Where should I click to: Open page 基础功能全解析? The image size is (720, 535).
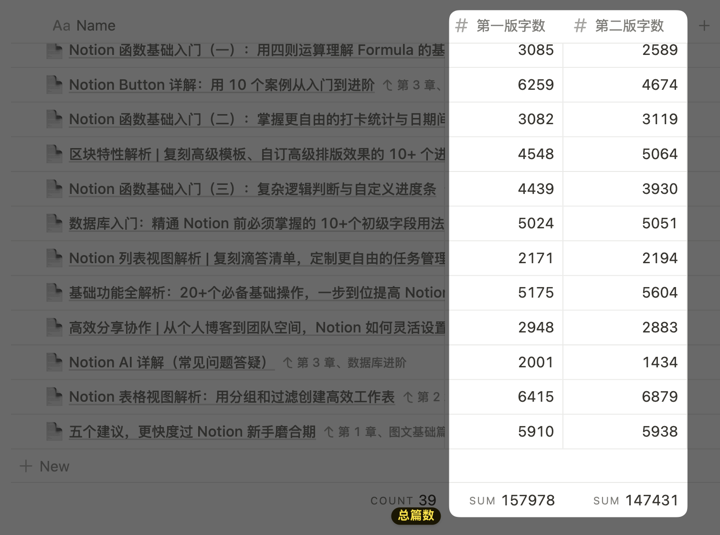(x=257, y=293)
